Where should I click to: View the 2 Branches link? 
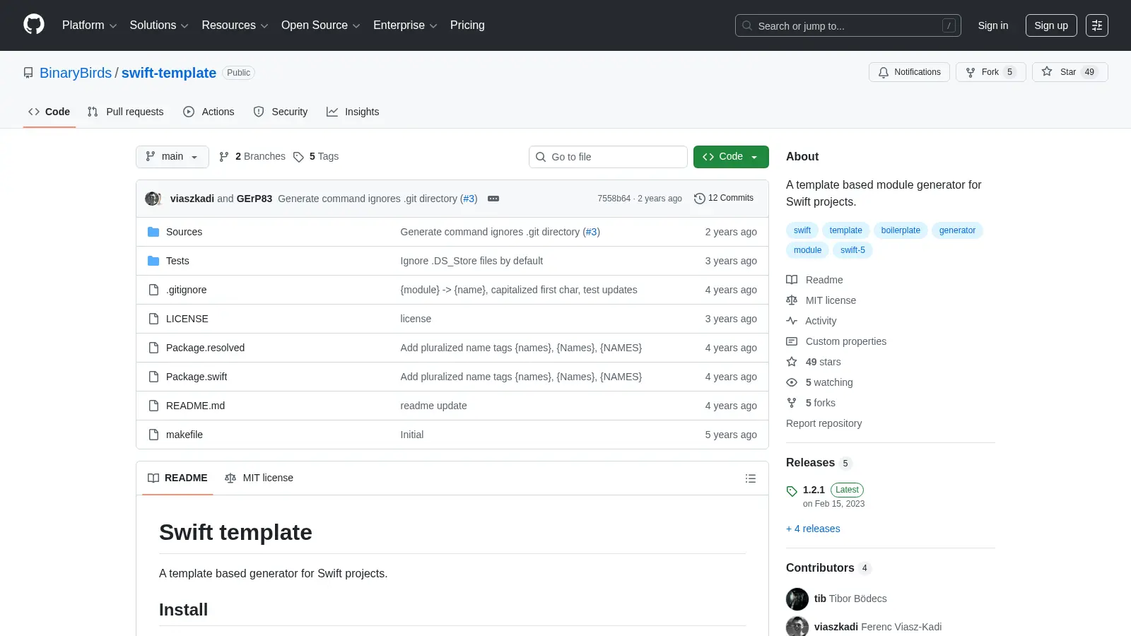[x=252, y=157]
